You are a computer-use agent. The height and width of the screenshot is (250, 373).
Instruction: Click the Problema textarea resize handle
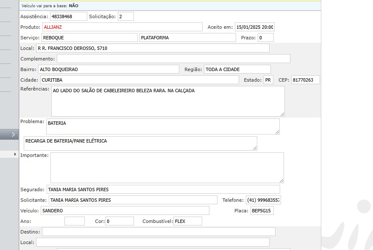pos(277,132)
